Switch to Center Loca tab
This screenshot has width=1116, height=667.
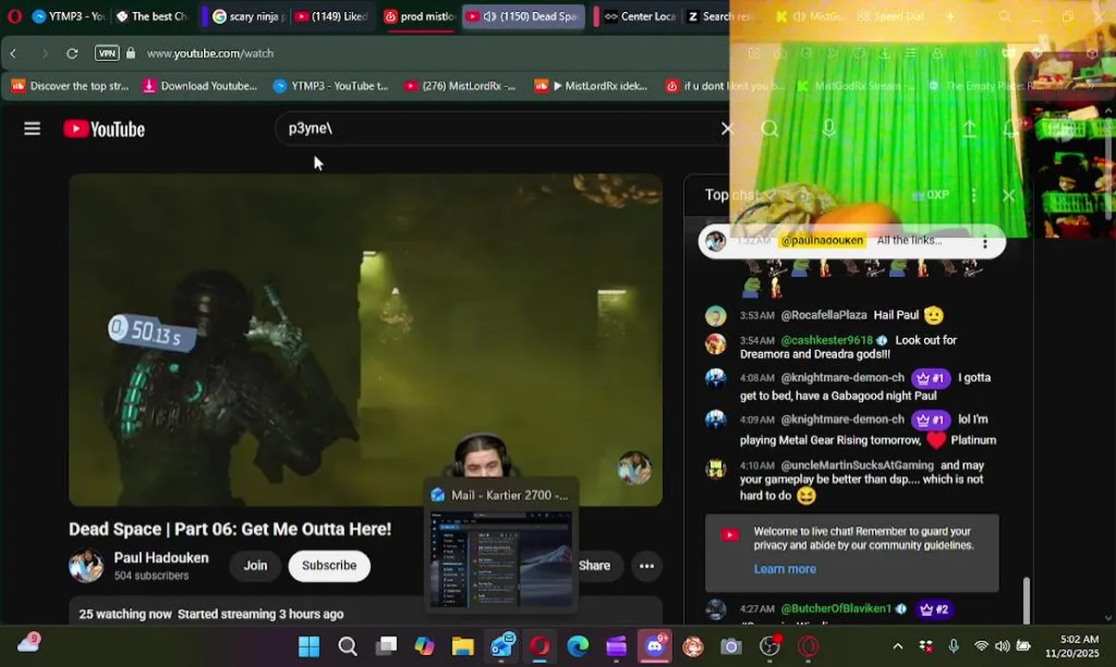coord(639,17)
